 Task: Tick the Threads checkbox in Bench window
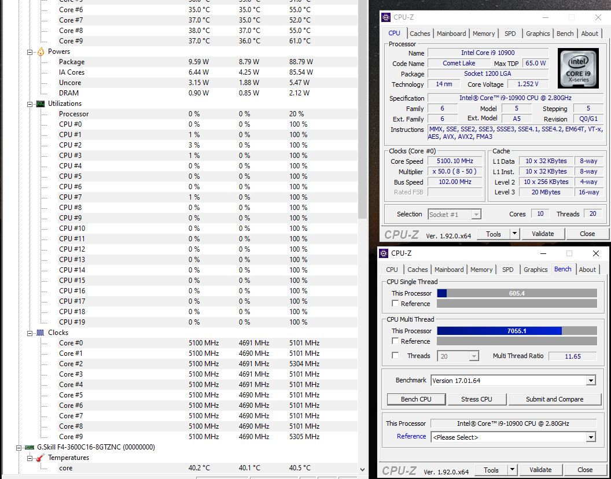(x=395, y=355)
